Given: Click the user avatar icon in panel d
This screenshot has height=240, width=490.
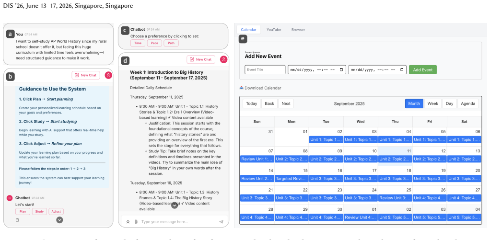Looking at the screenshot, I should pos(223,59).
